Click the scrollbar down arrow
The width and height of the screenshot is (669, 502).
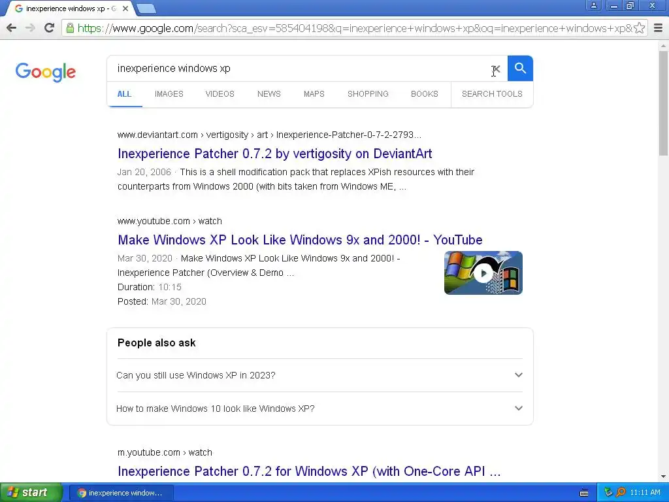[x=664, y=477]
